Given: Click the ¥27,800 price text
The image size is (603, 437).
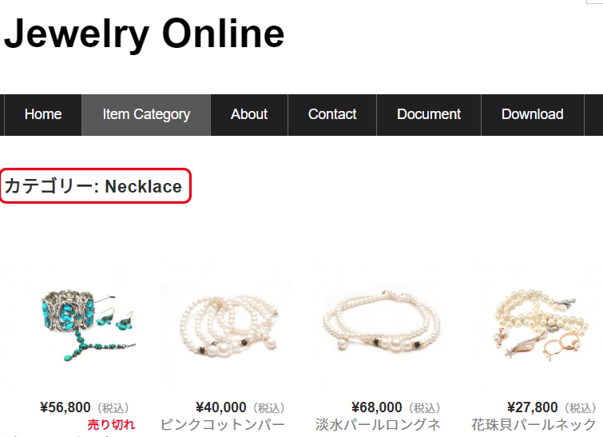Looking at the screenshot, I should pyautogui.click(x=532, y=407).
